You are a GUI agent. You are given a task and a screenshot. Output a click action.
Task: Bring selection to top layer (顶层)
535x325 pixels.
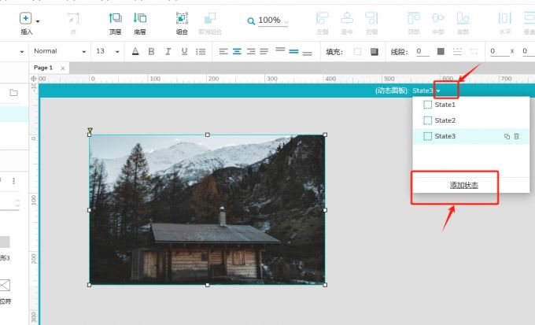coord(116,18)
